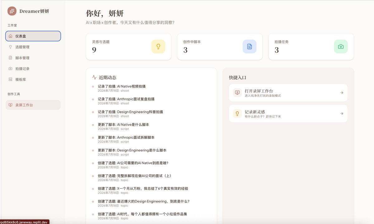
Task: Open the 拍摄任务 stat card
Action: (311, 47)
